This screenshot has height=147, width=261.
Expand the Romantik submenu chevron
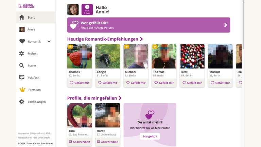(49, 41)
